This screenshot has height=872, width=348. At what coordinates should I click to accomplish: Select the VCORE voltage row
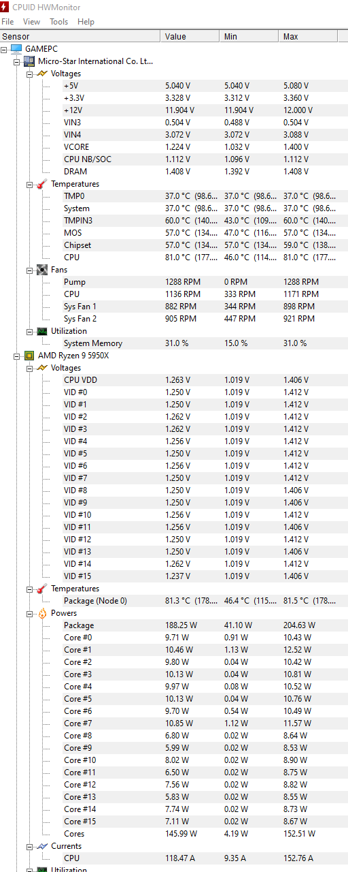(x=205, y=147)
